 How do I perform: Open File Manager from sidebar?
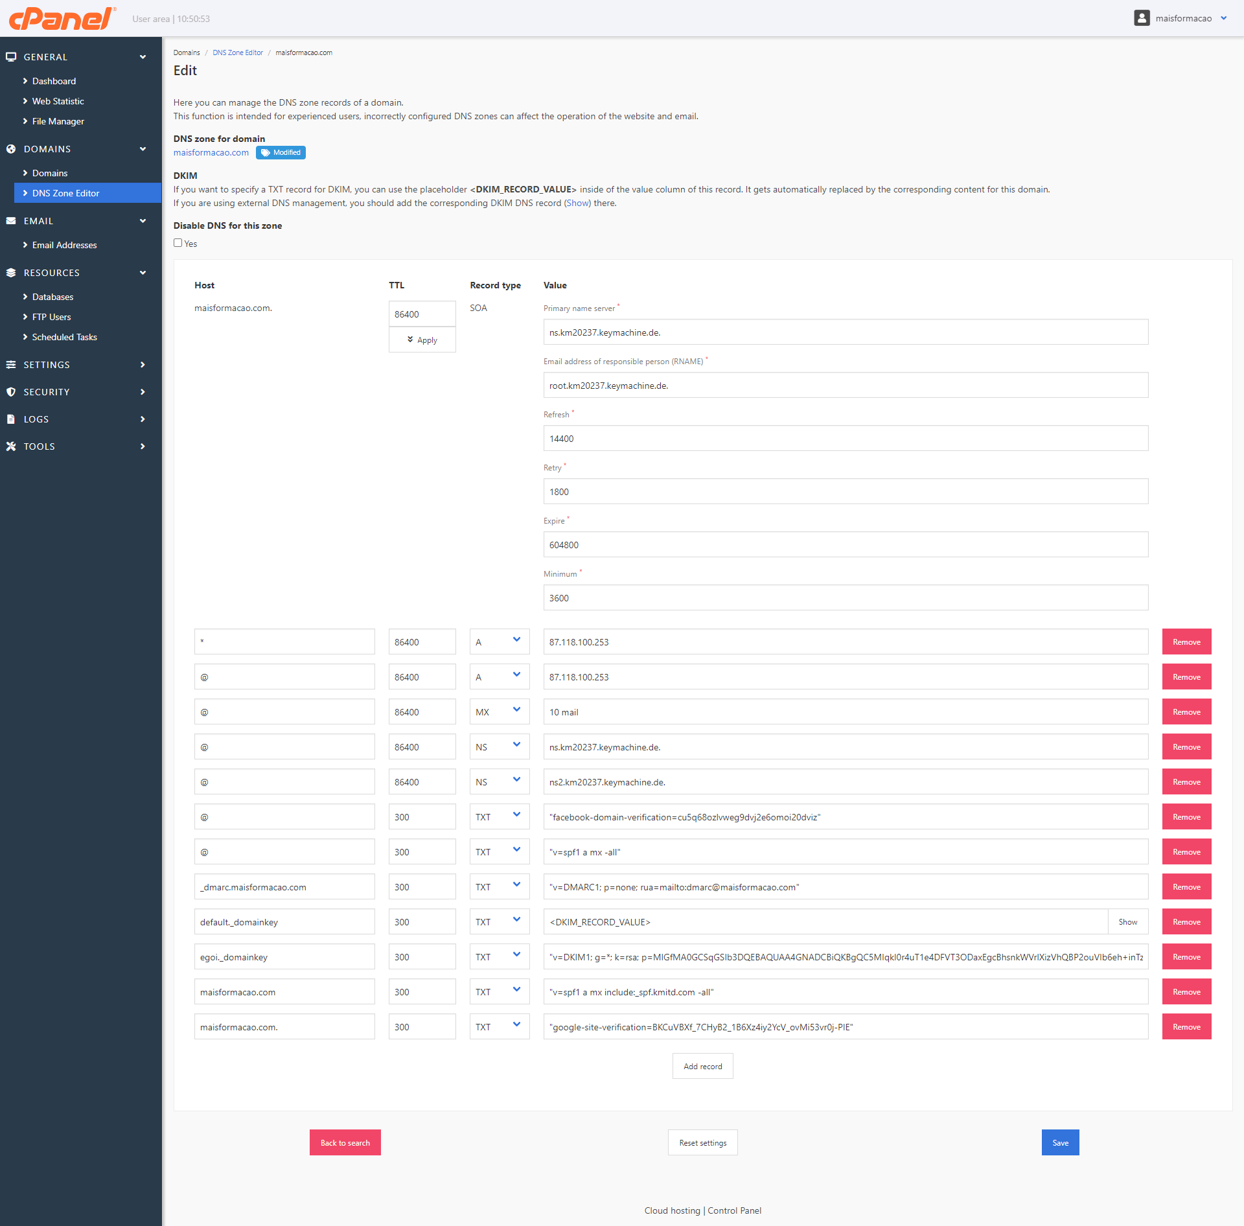(x=58, y=121)
